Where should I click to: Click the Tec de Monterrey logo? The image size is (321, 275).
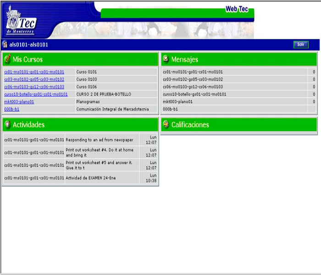tap(21, 21)
